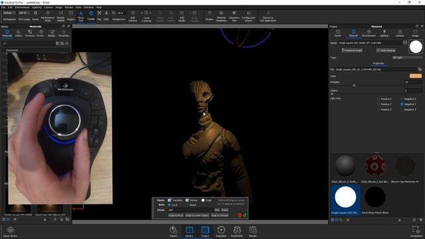
Task: Open the light Color swatch
Action: [x=416, y=76]
